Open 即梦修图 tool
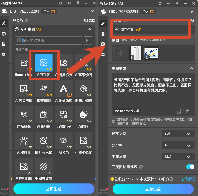This screenshot has width=198, height=196. 44,89
